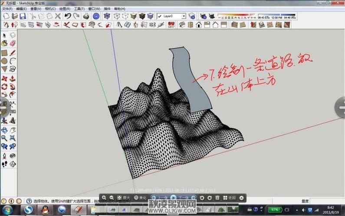
Task: Click the Print icon in toolbar
Action: [x=86, y=16]
